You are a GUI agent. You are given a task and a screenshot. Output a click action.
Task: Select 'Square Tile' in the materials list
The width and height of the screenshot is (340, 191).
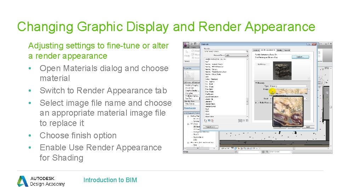pyautogui.click(x=209, y=99)
